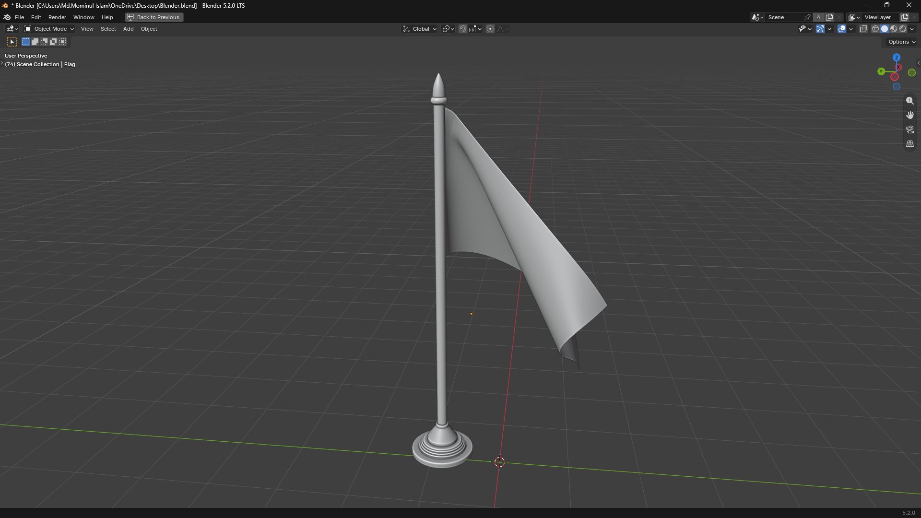Switch to Material Preview shading
The height and width of the screenshot is (518, 921).
tap(894, 29)
